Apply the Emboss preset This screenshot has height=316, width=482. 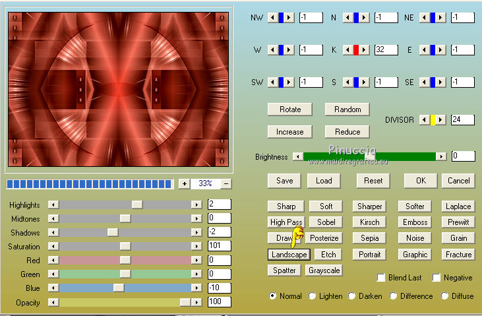coord(415,222)
